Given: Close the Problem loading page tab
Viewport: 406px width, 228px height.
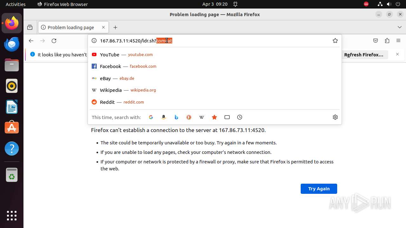Looking at the screenshot, I should (103, 28).
